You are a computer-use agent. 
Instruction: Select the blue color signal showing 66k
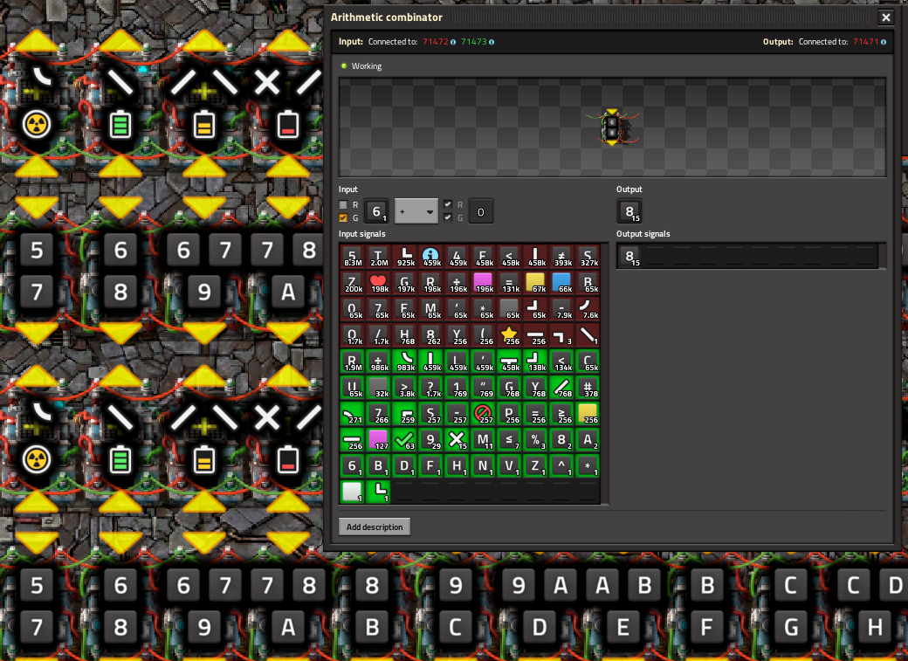[561, 283]
